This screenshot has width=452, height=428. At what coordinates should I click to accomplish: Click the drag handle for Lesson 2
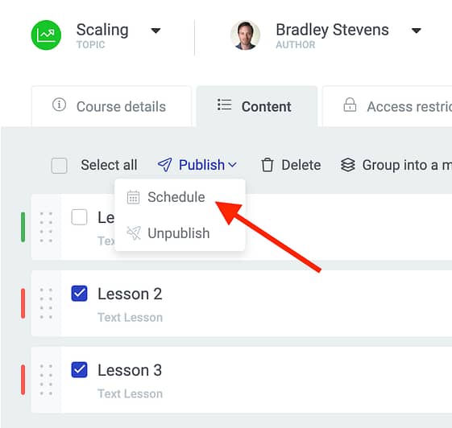coord(46,303)
